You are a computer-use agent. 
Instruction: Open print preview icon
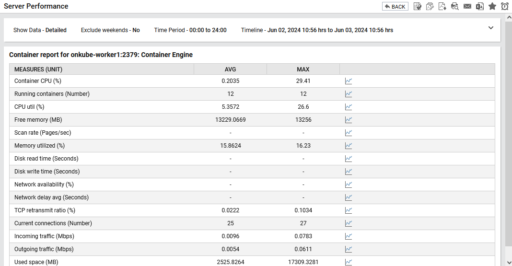(454, 6)
